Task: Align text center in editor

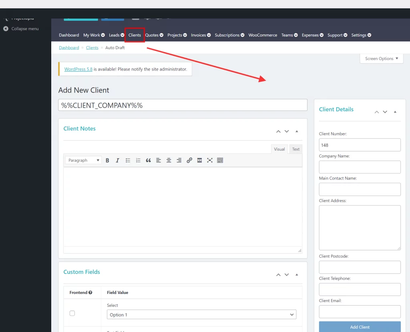Action: [169, 160]
